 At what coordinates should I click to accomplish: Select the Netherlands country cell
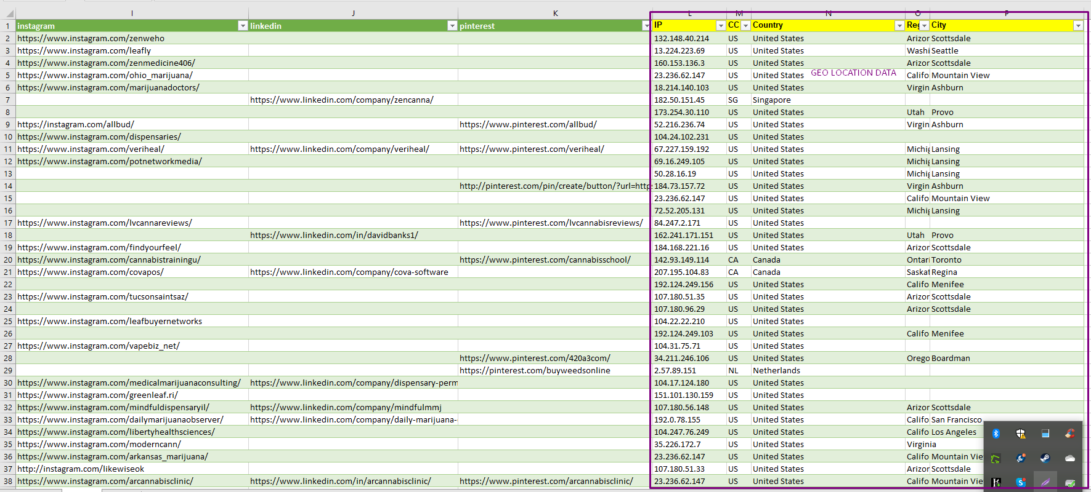[828, 370]
